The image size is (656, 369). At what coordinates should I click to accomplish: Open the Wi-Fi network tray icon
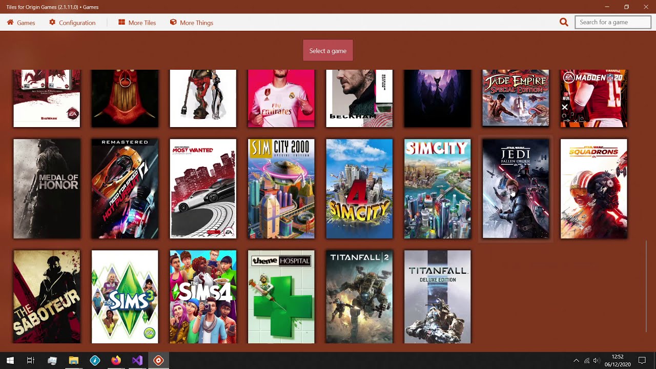coord(587,360)
